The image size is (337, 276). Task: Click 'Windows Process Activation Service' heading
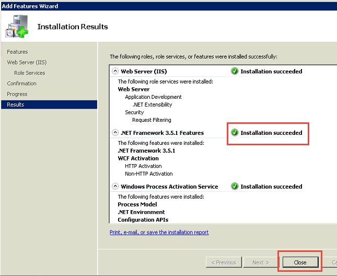pyautogui.click(x=169, y=187)
